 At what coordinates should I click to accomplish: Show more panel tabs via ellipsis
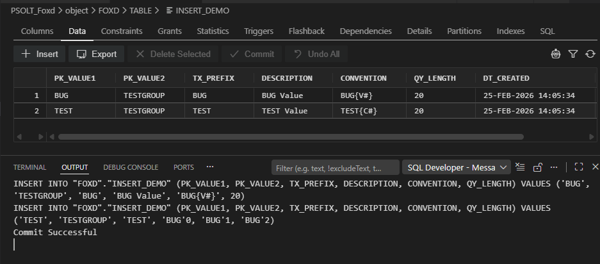[210, 167]
